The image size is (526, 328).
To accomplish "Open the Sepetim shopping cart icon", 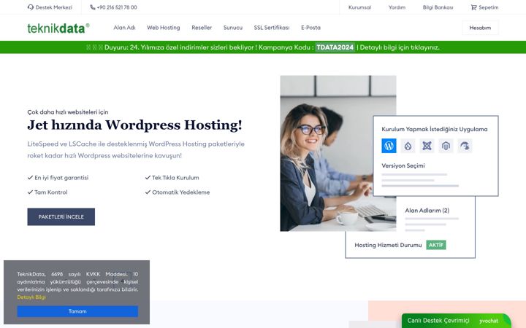I will coord(473,7).
